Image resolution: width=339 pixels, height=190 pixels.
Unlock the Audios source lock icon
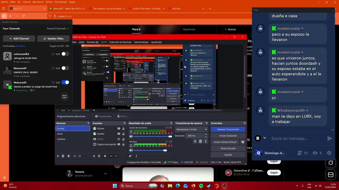(x=123, y=134)
